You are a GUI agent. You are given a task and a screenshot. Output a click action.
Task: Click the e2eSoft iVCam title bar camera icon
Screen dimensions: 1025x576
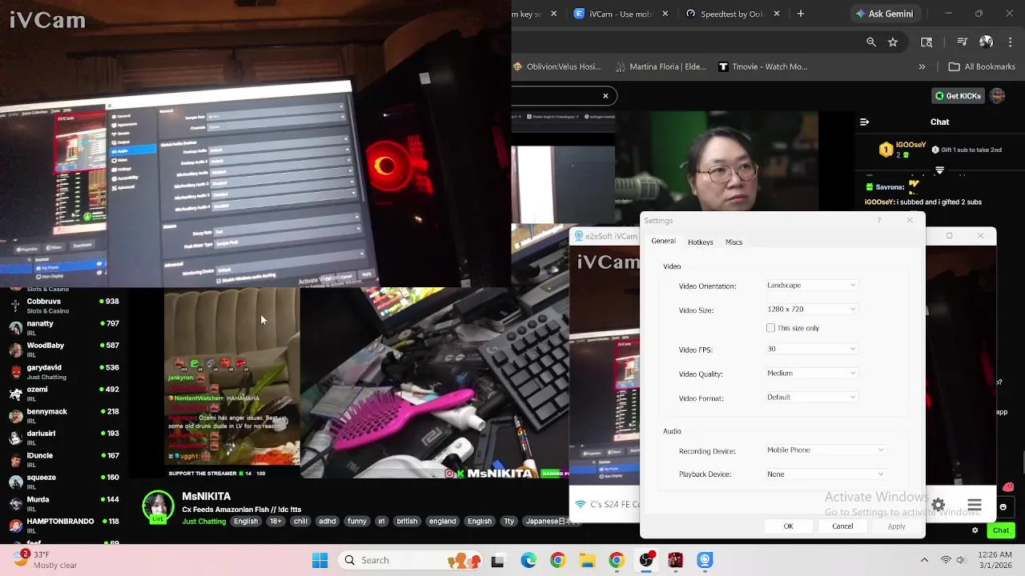578,236
